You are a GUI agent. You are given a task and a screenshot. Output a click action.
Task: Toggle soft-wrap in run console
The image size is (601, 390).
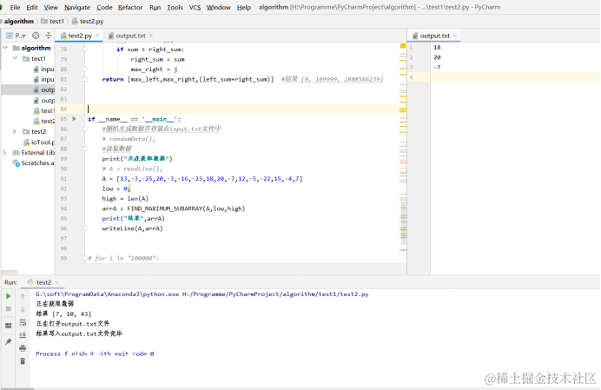pyautogui.click(x=23, y=322)
